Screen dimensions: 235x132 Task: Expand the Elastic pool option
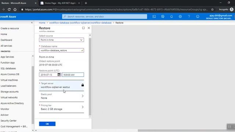coord(61,96)
